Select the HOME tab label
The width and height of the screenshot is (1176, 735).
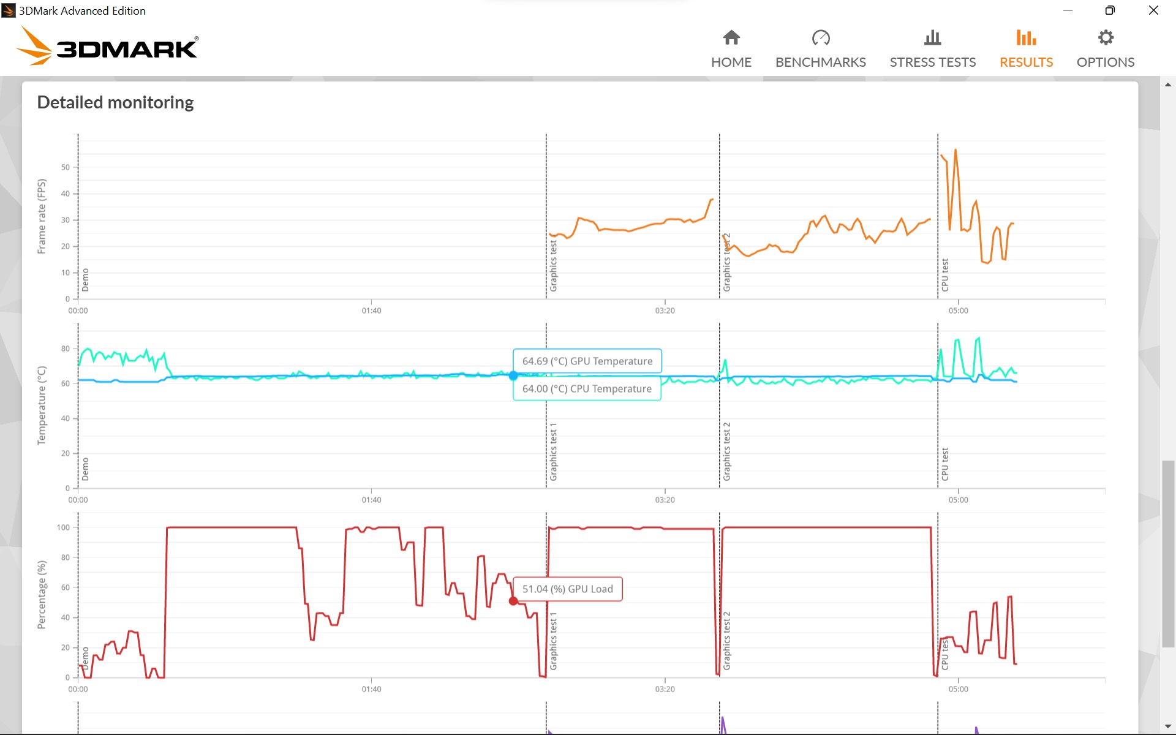tap(731, 62)
